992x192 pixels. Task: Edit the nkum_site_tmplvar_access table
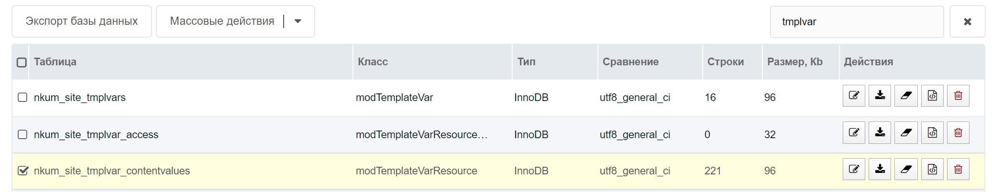pos(854,133)
